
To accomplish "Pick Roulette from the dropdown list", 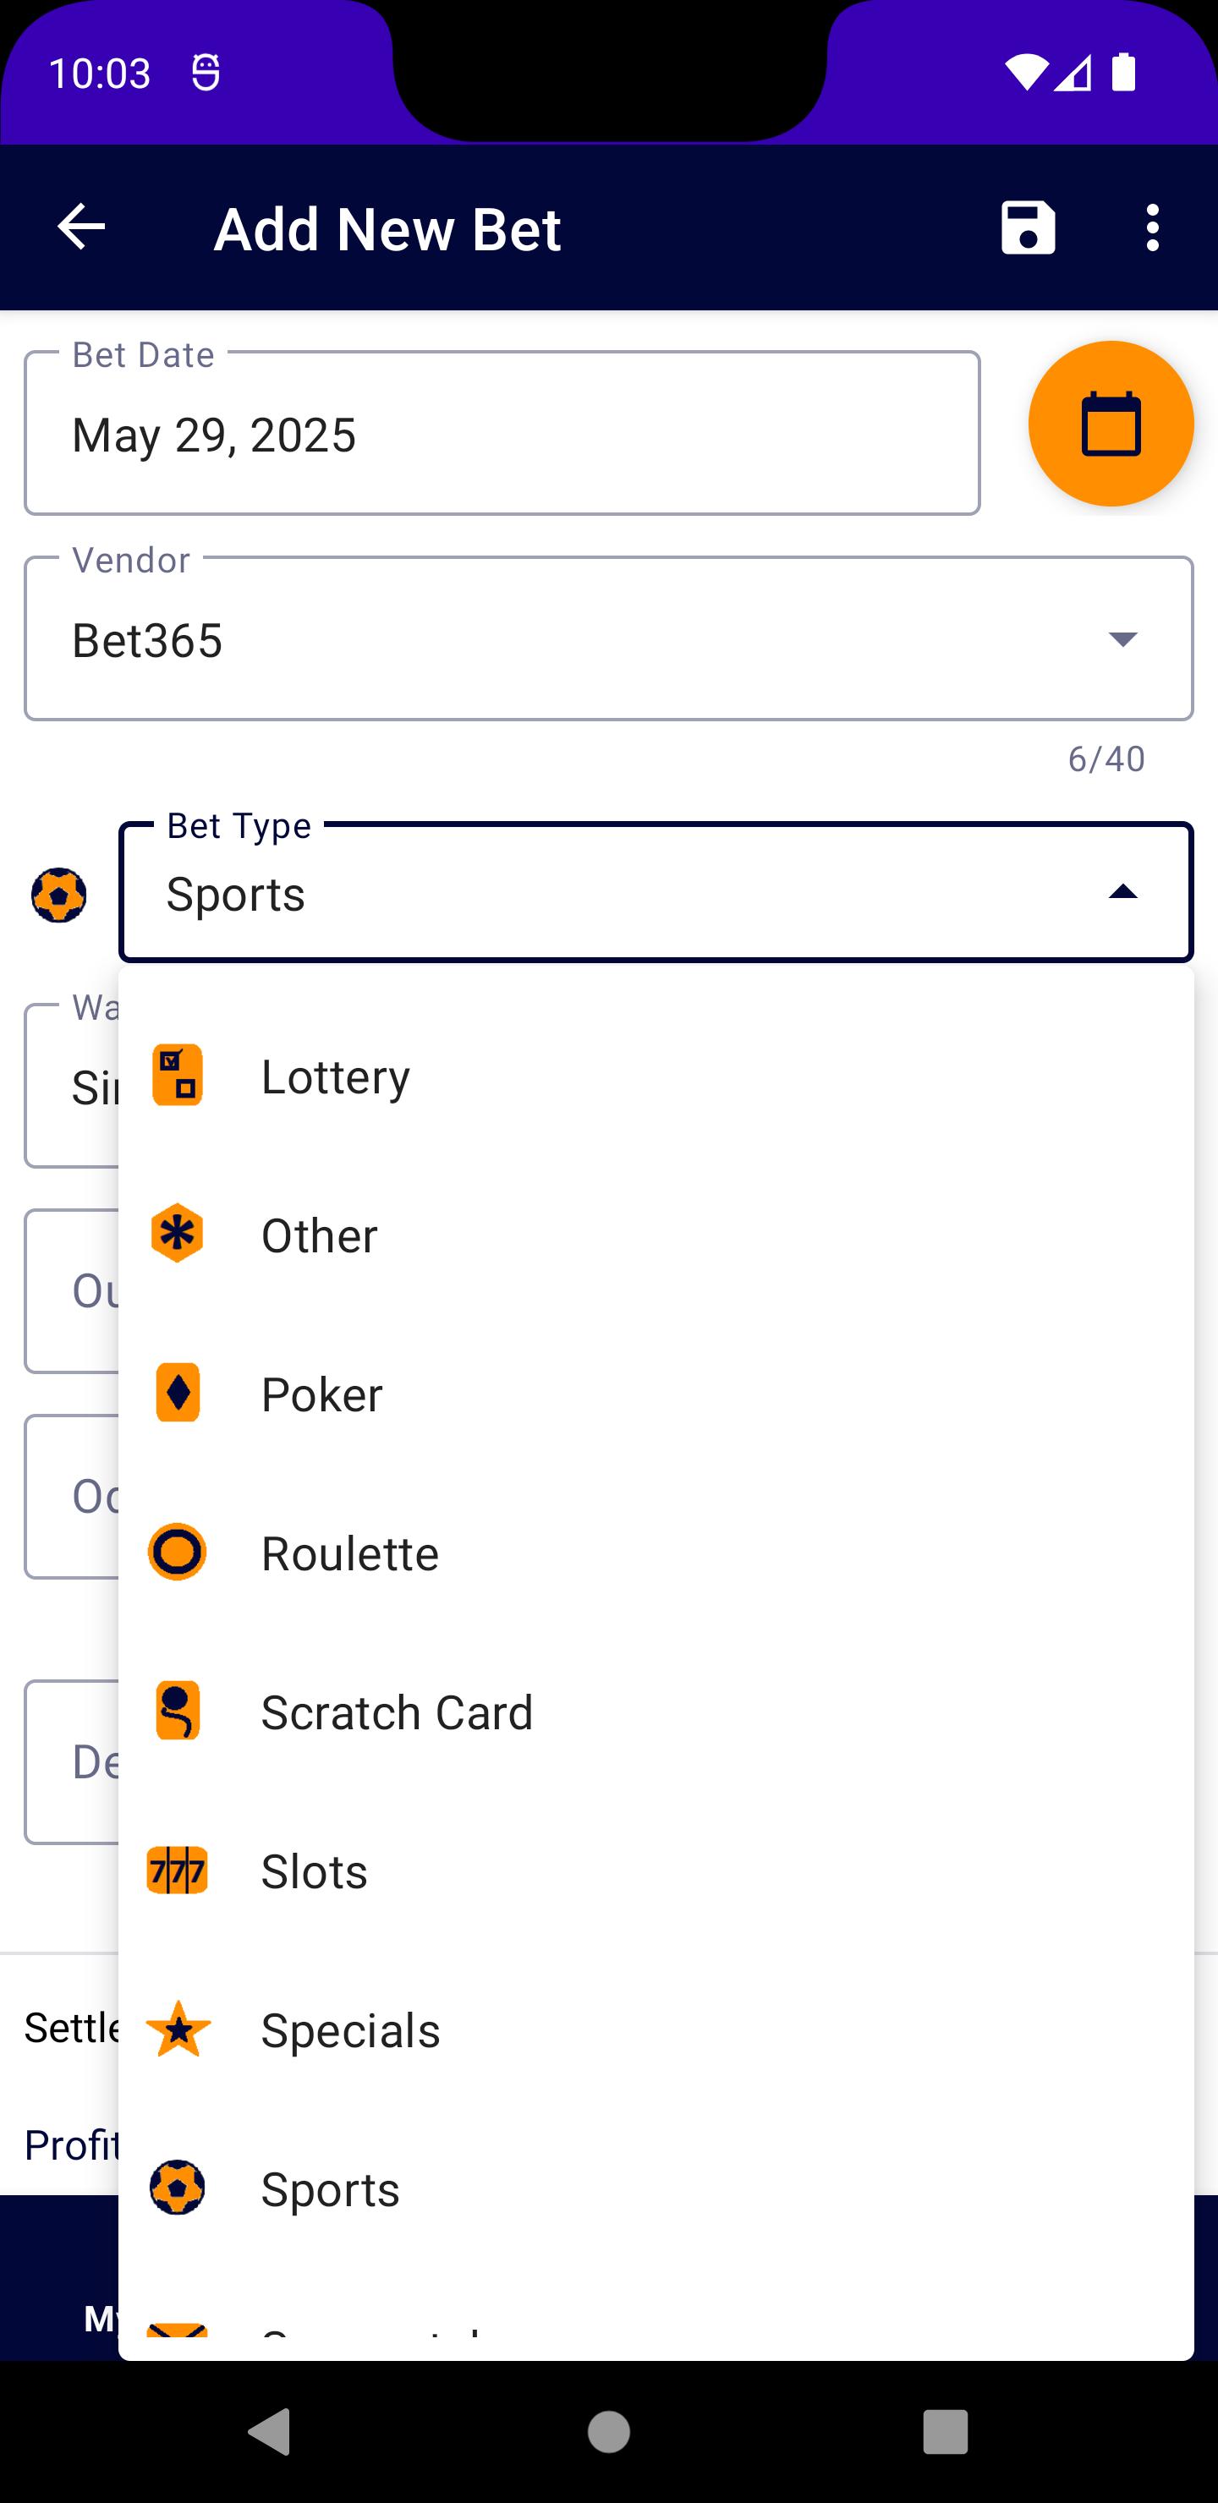I will point(656,1552).
